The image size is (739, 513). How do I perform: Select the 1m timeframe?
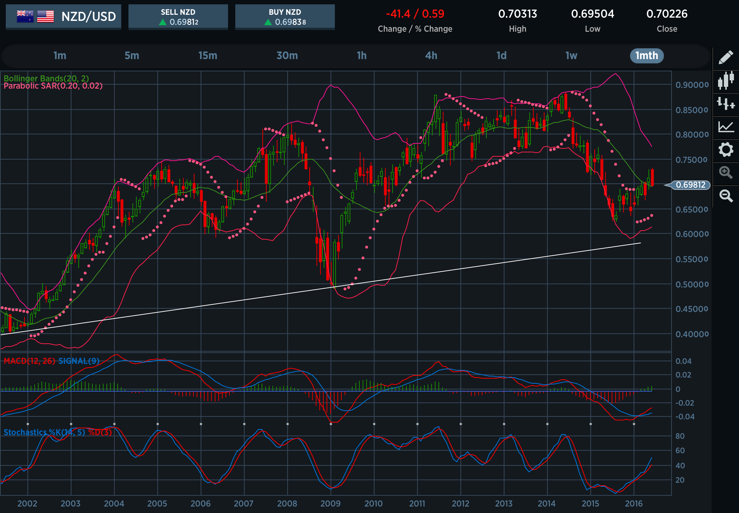pyautogui.click(x=60, y=55)
